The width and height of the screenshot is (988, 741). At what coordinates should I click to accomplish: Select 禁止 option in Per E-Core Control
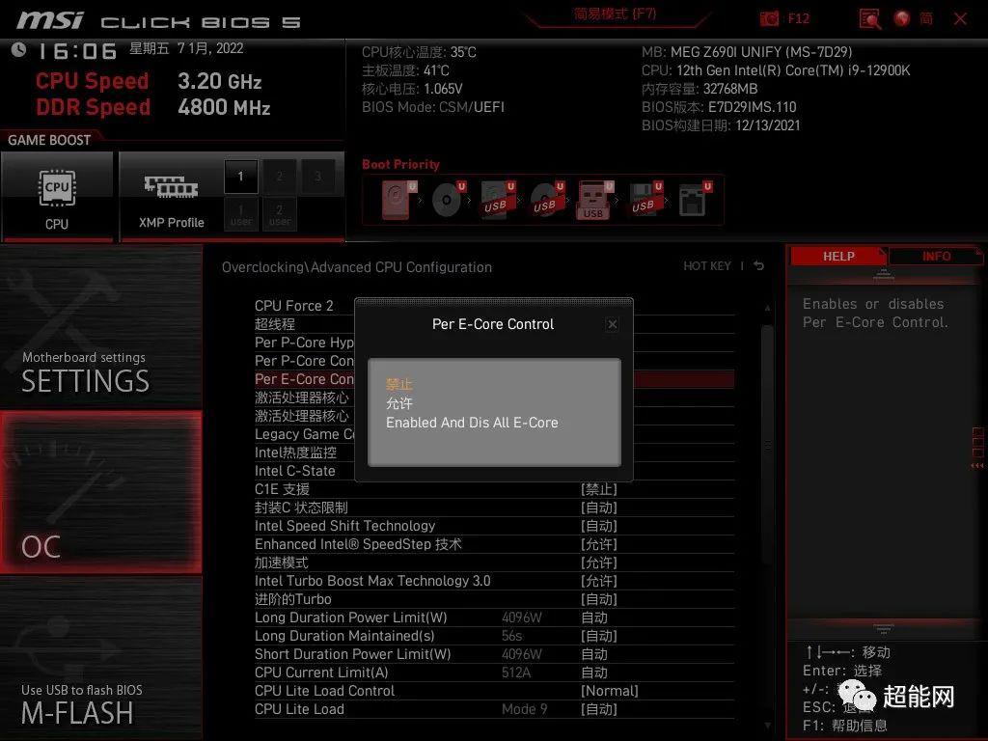[x=399, y=385]
